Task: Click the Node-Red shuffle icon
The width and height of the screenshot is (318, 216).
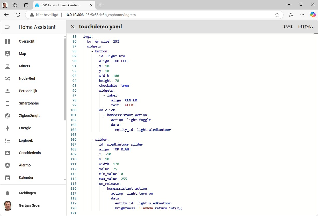Action: tap(8, 78)
